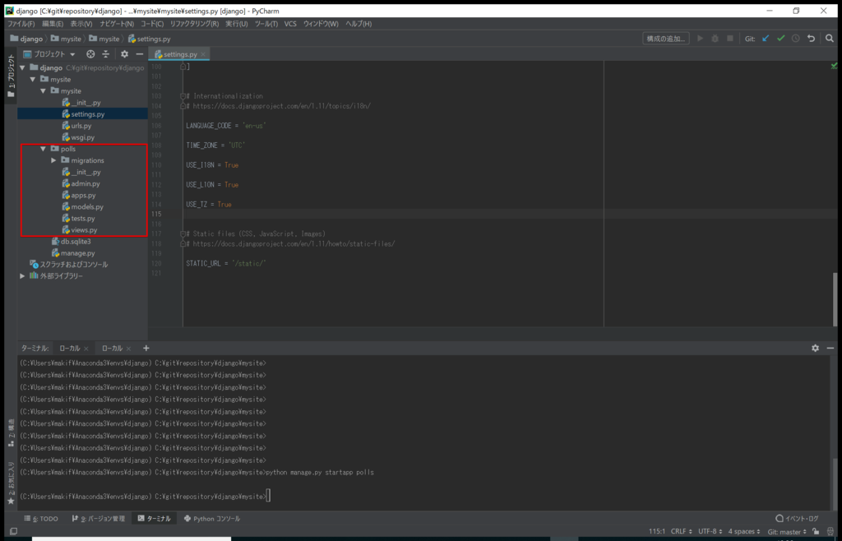Screen dimensions: 842x541
Task: Open project panel settings gear
Action: [x=125, y=54]
